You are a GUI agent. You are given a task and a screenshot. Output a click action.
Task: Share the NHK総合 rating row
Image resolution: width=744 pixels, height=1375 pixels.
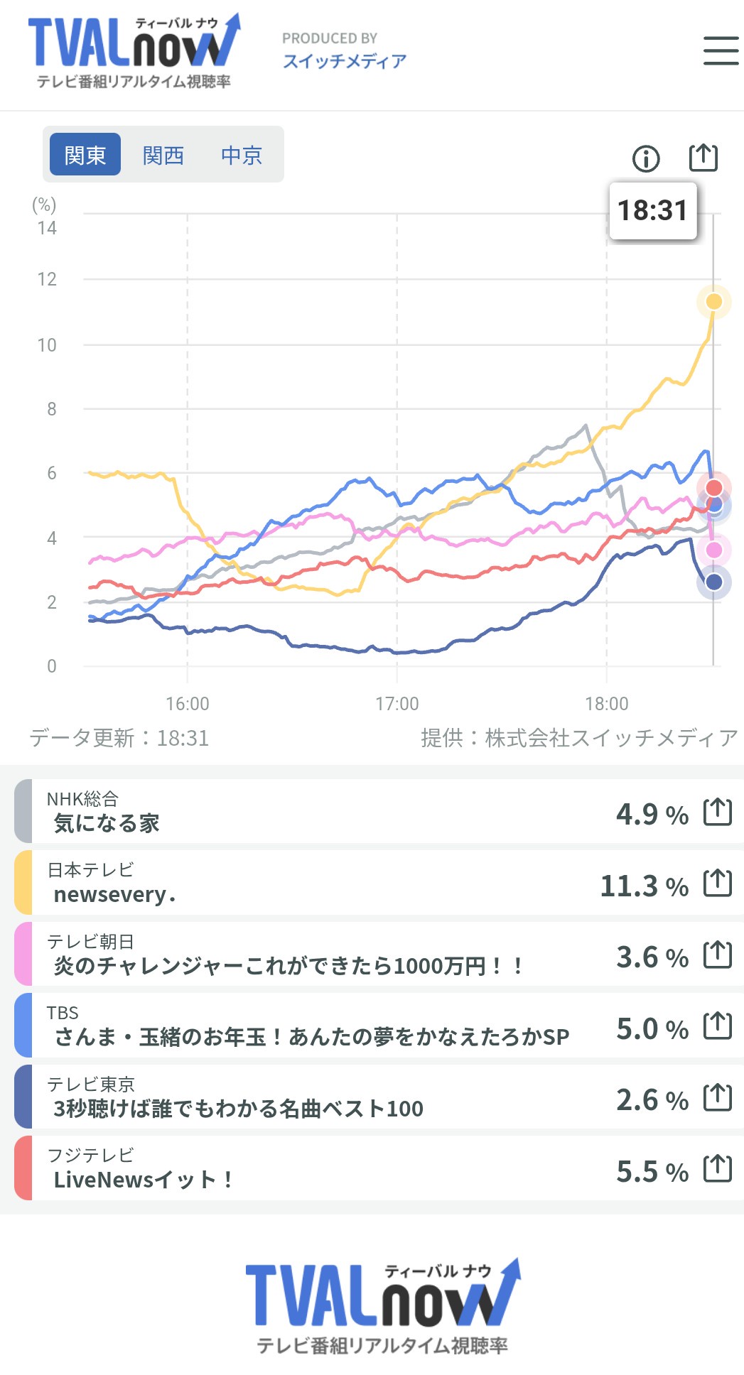pyautogui.click(x=717, y=812)
